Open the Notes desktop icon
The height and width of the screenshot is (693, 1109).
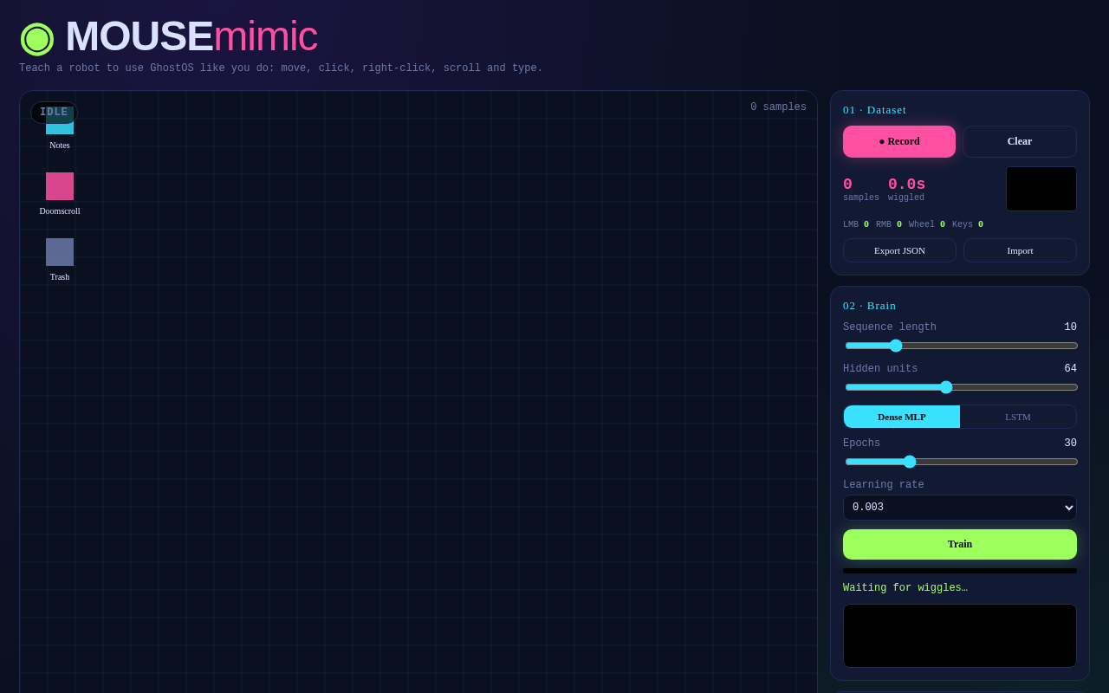click(x=60, y=127)
